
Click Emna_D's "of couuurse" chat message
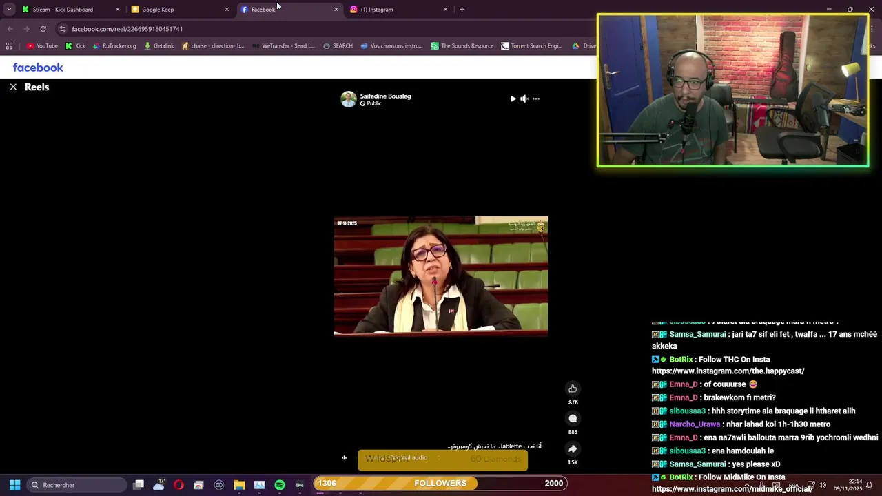tap(730, 384)
